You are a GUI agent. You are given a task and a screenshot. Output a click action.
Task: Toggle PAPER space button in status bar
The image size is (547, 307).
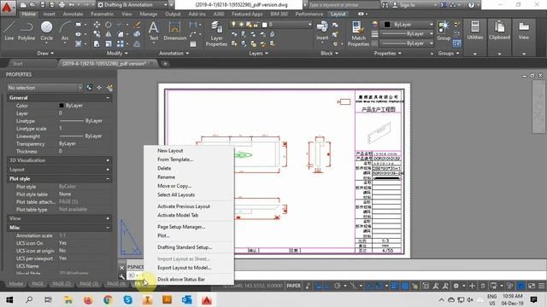(x=294, y=286)
